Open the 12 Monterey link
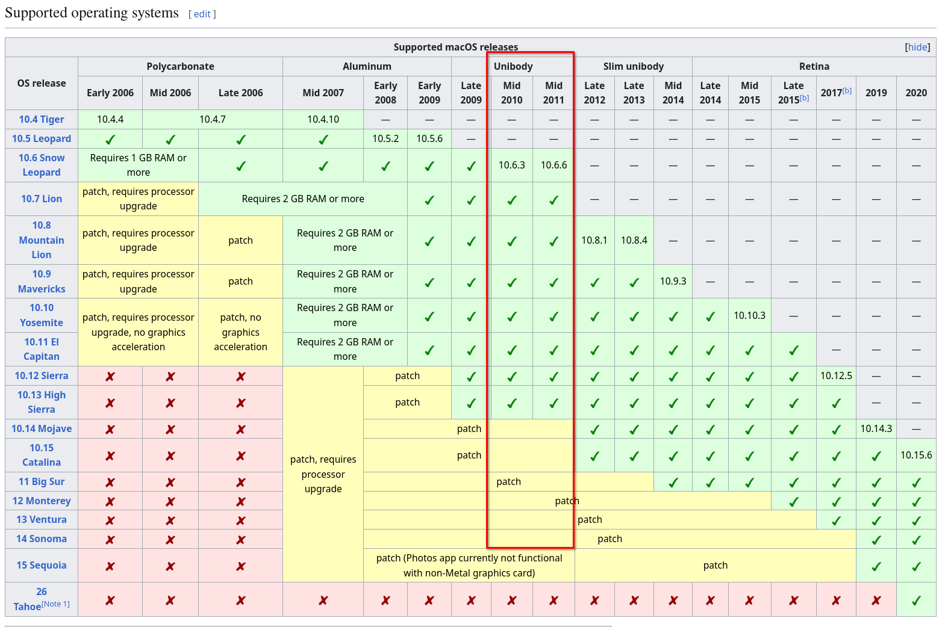The height and width of the screenshot is (627, 948). coord(42,501)
